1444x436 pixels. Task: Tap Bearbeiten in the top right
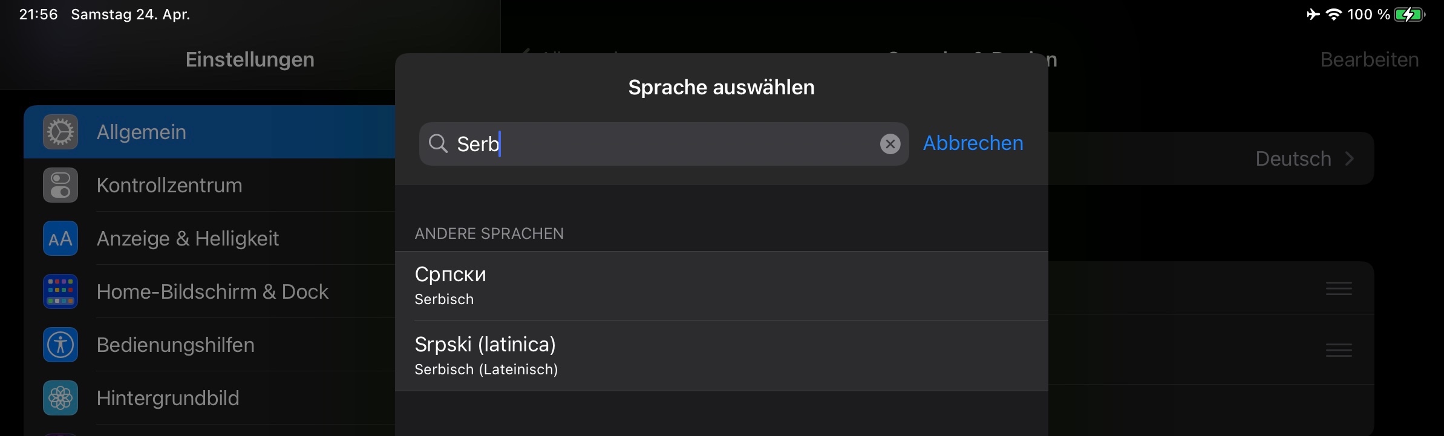point(1369,59)
